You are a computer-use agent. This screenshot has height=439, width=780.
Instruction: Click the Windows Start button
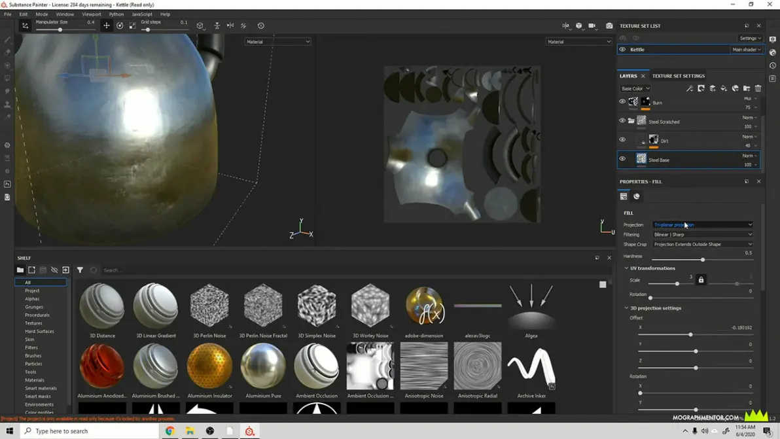[x=9, y=431]
